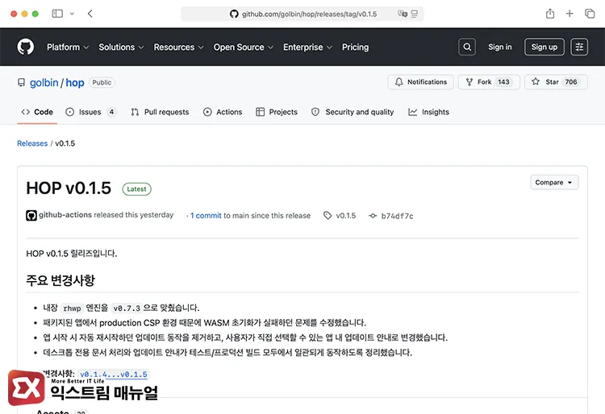Open commit b74df7c link
605x414 pixels.
(391, 216)
